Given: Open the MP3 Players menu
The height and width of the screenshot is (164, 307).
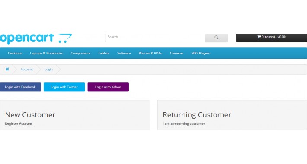Looking at the screenshot, I should (x=201, y=53).
